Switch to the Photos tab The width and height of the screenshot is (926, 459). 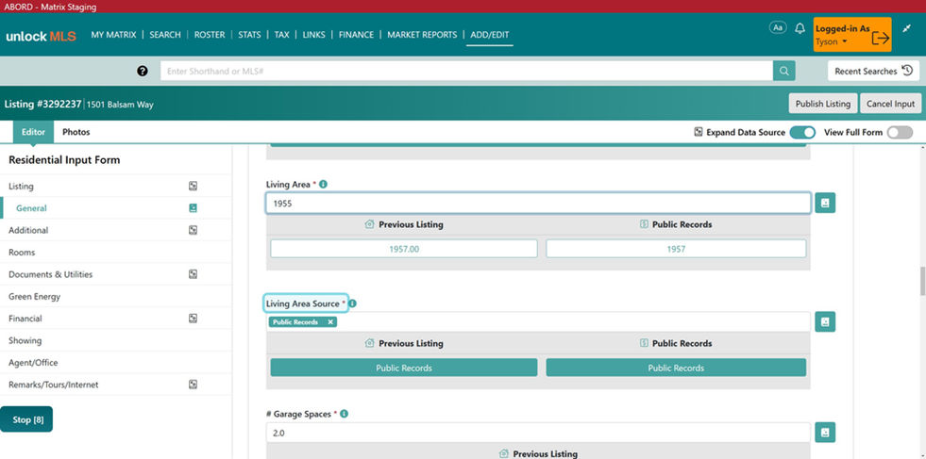pyautogui.click(x=76, y=132)
